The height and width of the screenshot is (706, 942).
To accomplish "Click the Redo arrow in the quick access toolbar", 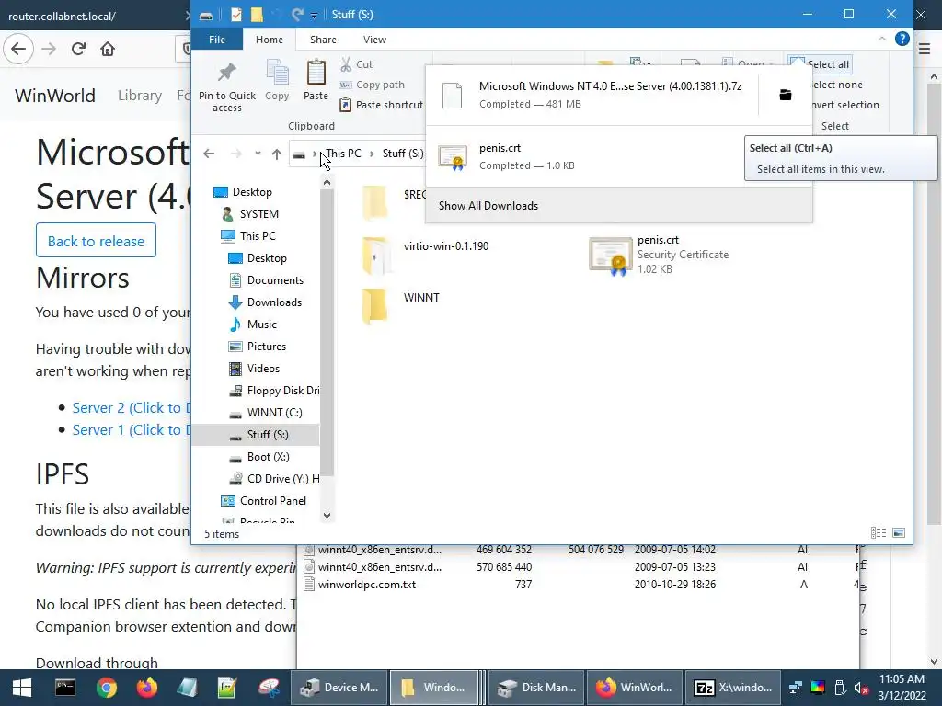I will 297,15.
